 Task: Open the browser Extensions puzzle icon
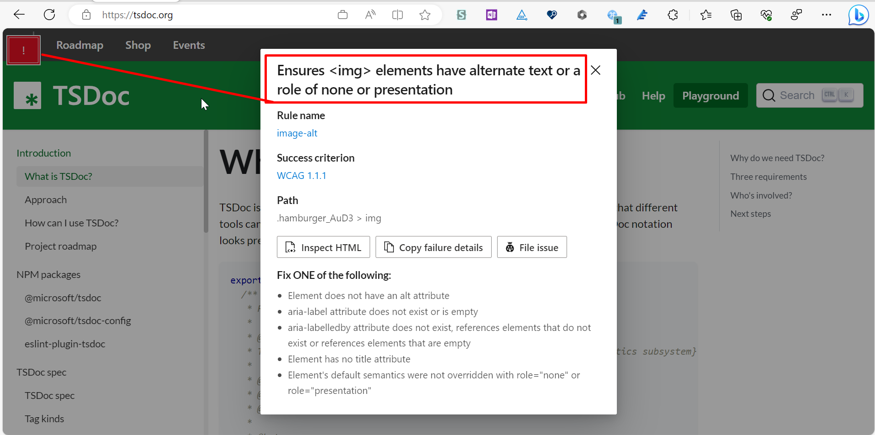pos(673,15)
